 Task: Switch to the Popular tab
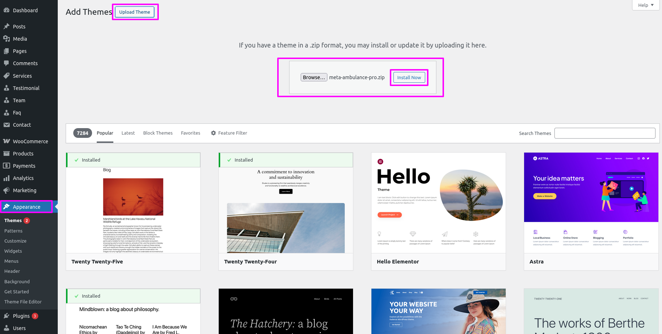(x=105, y=133)
